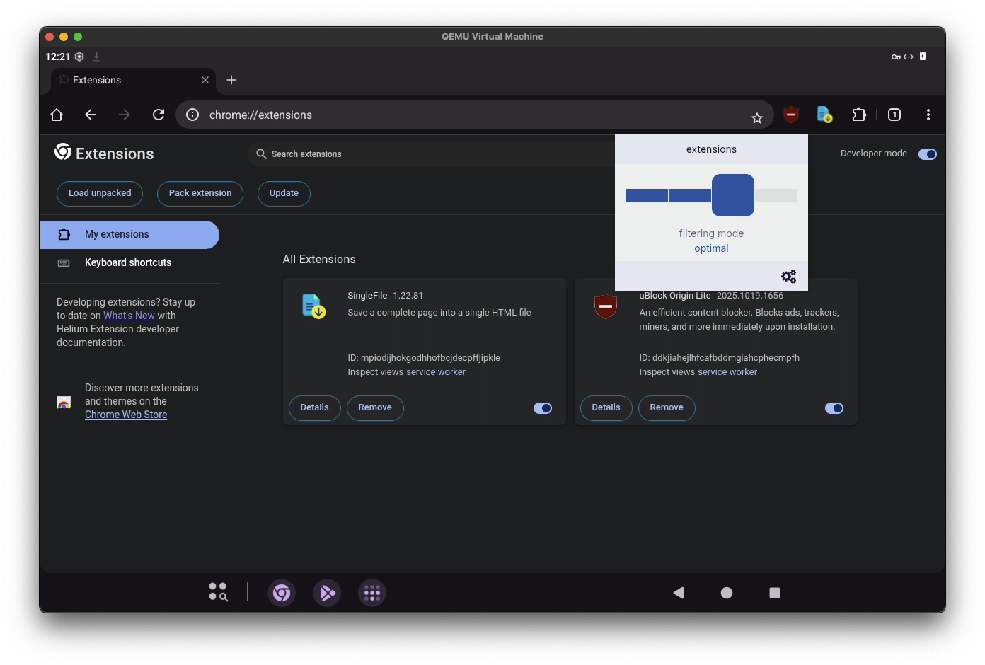Open Chrome Web Store link
Viewport: 985px width, 665px height.
click(x=126, y=415)
